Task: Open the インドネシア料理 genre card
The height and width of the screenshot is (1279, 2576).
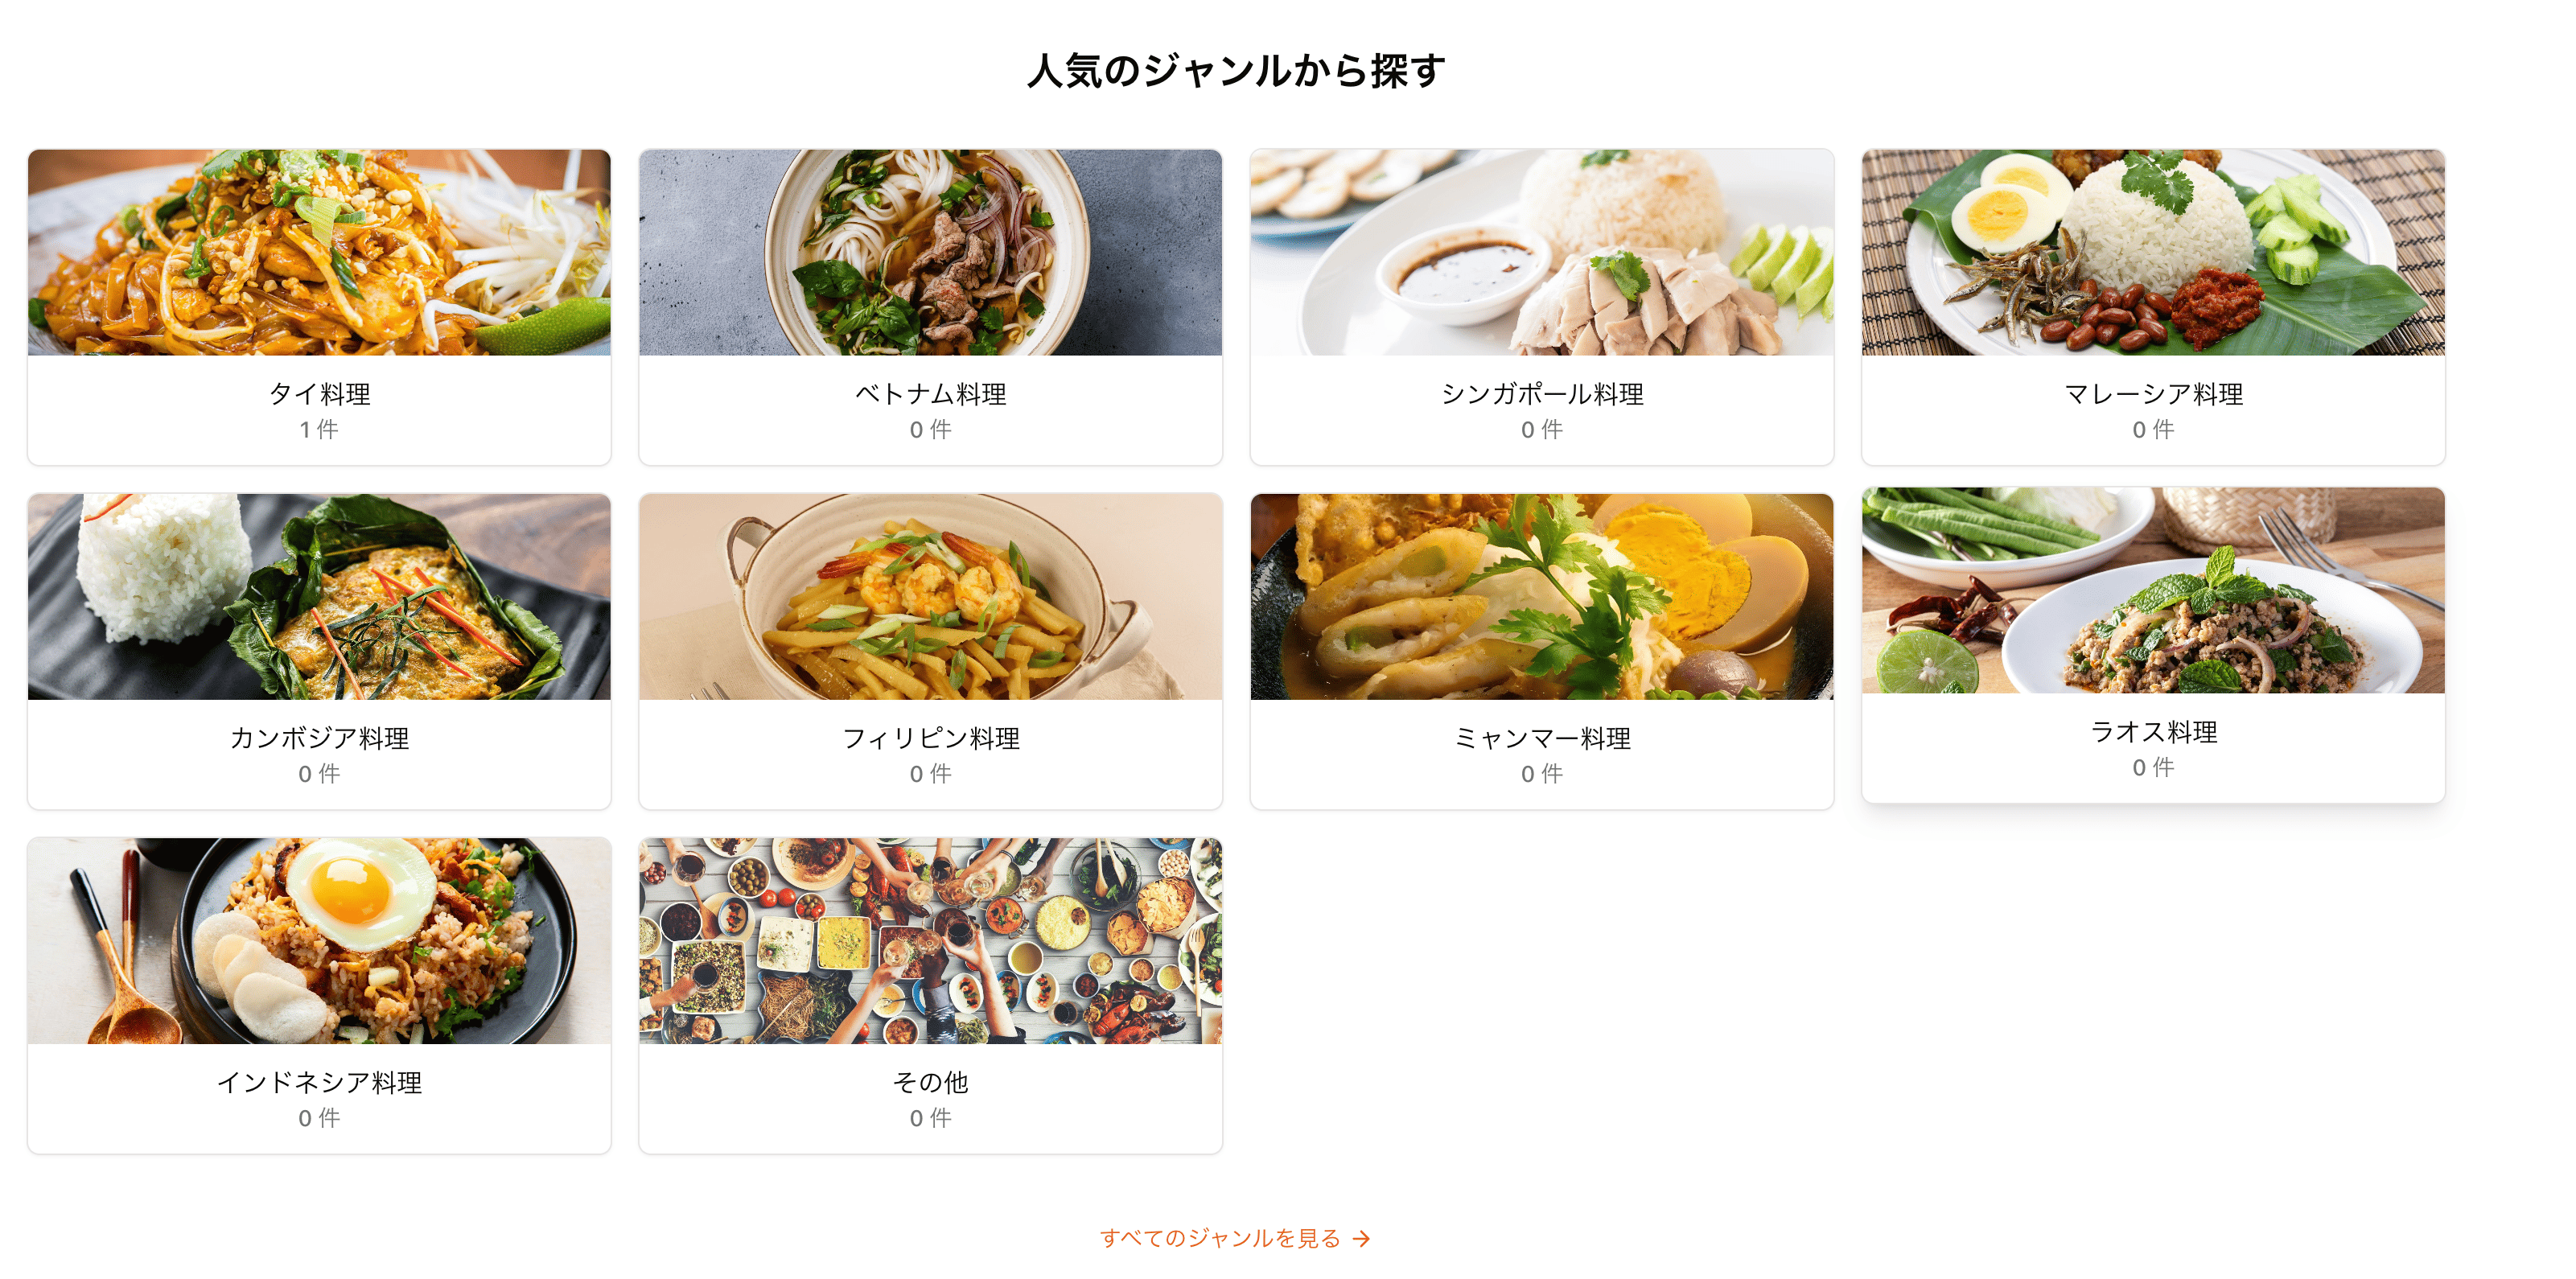Action: [319, 995]
